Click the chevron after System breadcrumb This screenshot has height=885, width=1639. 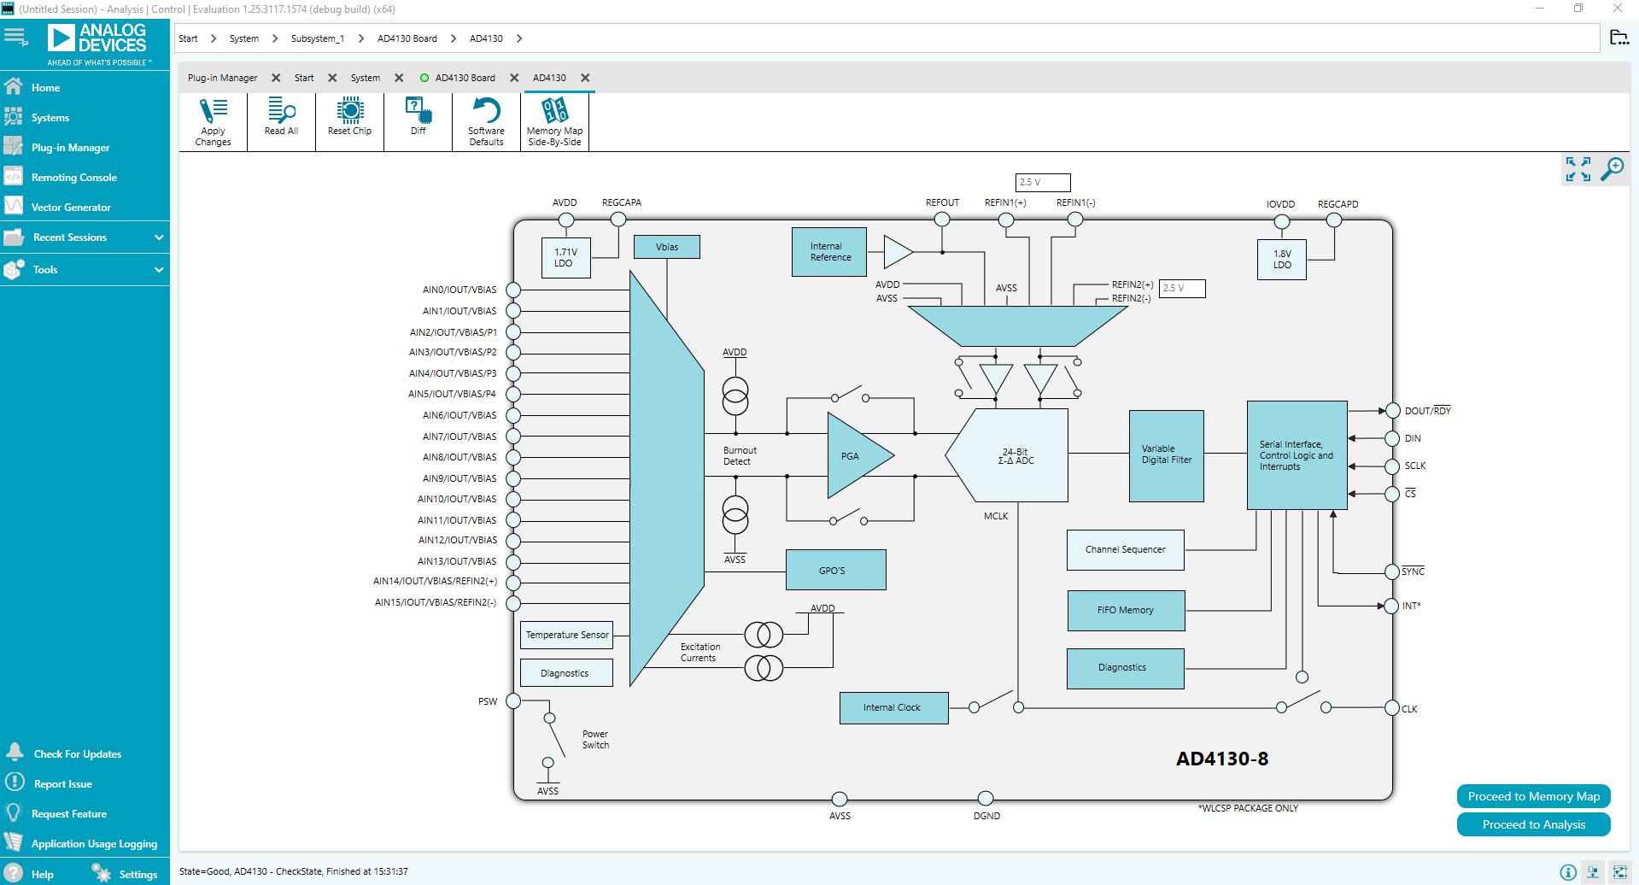[x=275, y=38]
